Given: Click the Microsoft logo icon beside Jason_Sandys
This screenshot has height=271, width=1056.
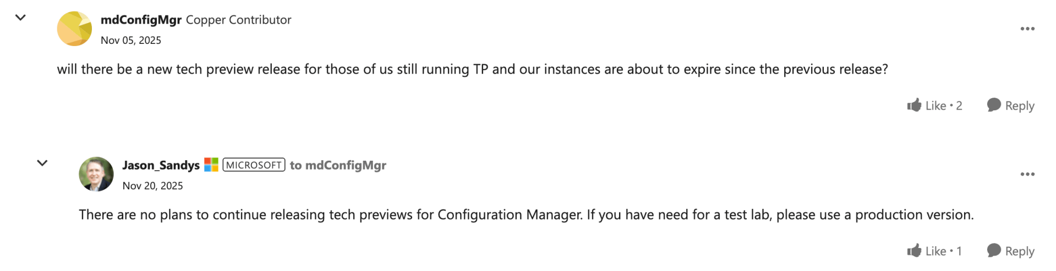Looking at the screenshot, I should point(211,165).
